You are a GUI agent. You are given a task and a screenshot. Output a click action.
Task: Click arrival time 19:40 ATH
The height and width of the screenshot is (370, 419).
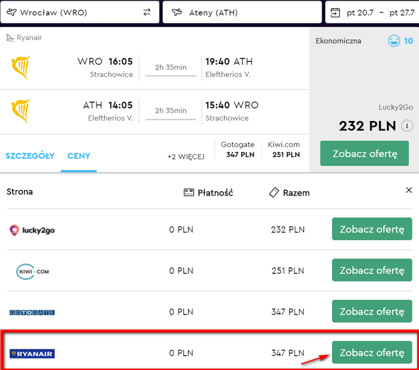(229, 61)
